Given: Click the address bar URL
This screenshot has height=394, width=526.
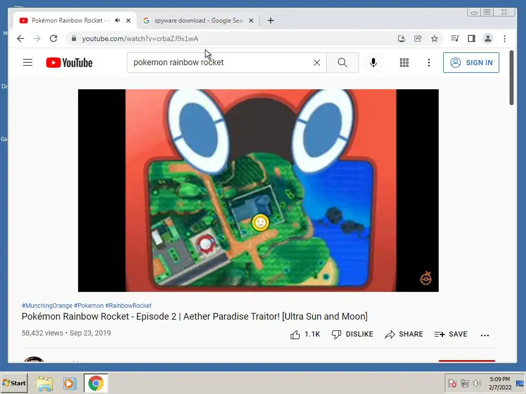Looking at the screenshot, I should coord(140,38).
